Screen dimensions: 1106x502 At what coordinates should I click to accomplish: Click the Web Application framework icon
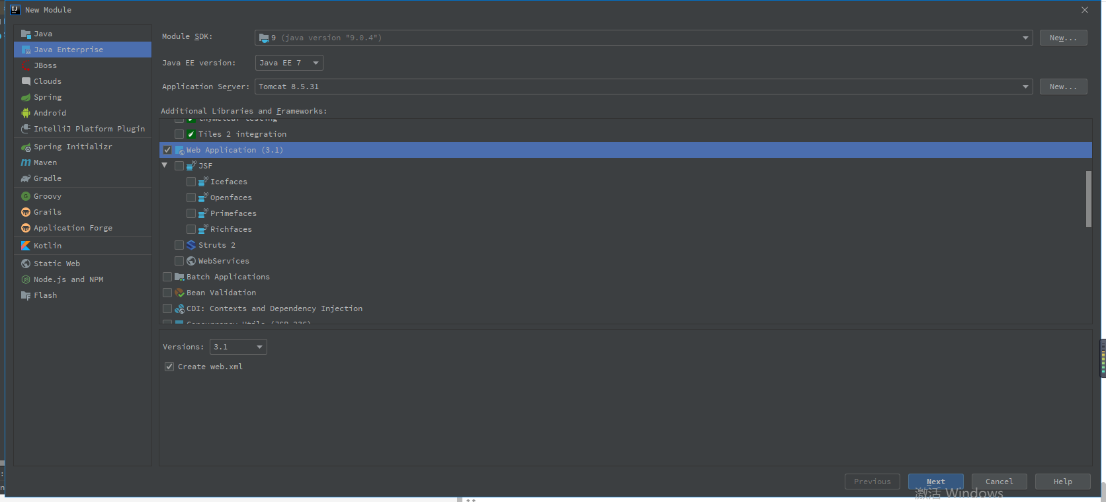click(x=179, y=150)
